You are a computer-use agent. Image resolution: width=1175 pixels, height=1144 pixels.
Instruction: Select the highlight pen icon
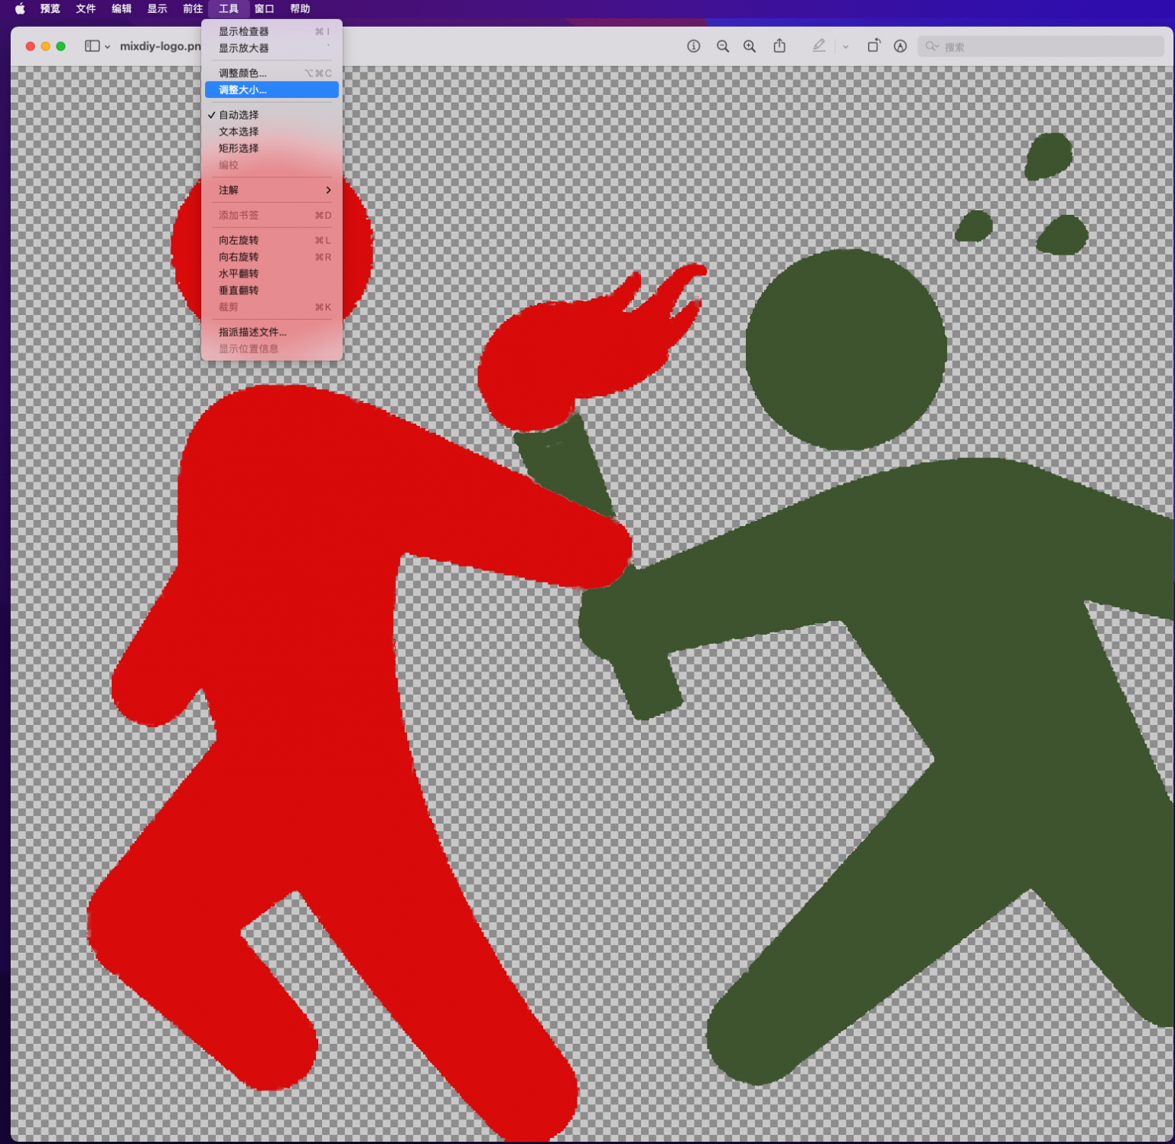click(819, 46)
